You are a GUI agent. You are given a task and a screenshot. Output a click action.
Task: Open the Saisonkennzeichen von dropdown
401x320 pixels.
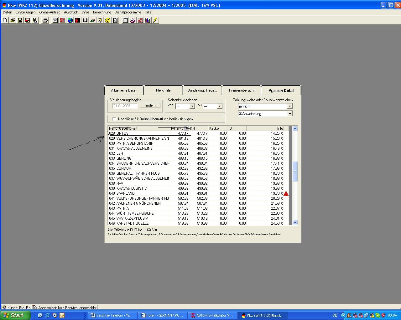coord(192,106)
